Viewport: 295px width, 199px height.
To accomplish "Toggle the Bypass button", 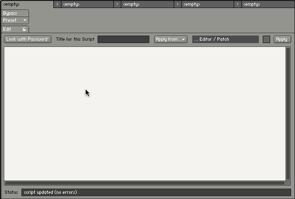I will point(15,13).
